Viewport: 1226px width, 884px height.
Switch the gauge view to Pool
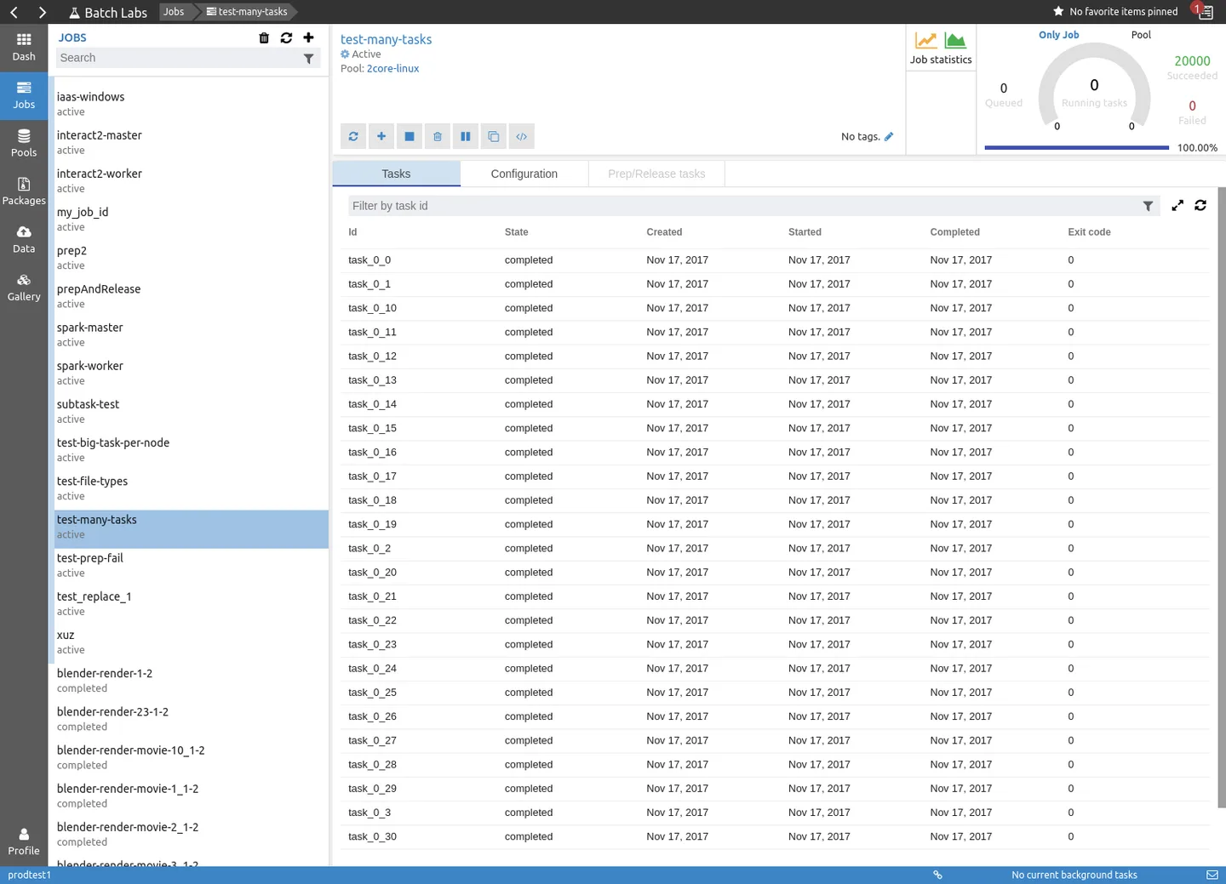1141,35
